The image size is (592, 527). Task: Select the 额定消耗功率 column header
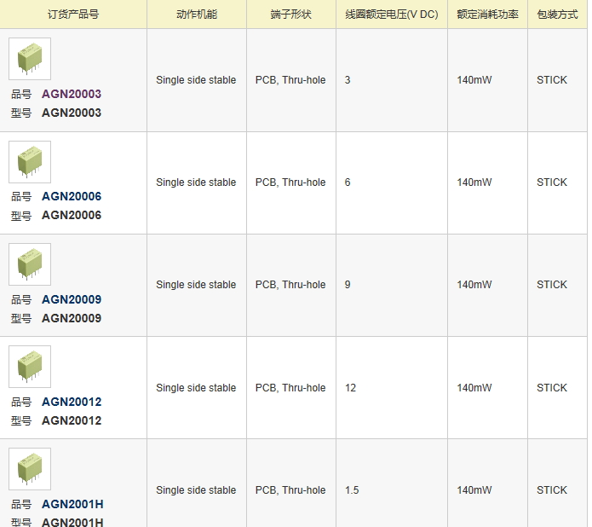click(487, 14)
